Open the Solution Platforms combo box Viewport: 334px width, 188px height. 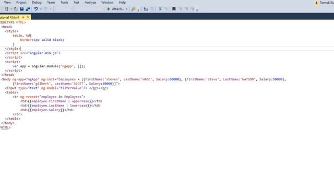pyautogui.click(x=89, y=9)
